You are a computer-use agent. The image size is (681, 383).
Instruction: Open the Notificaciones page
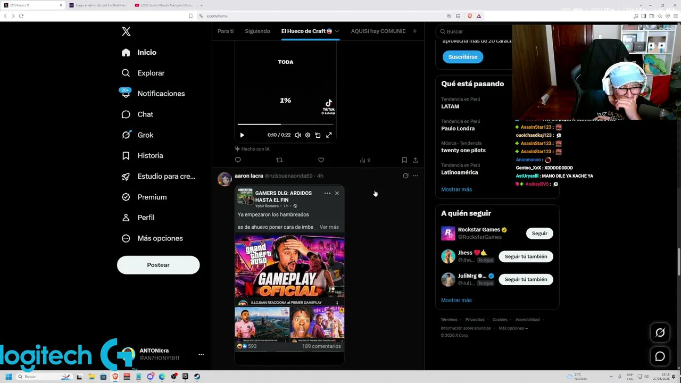[153, 94]
